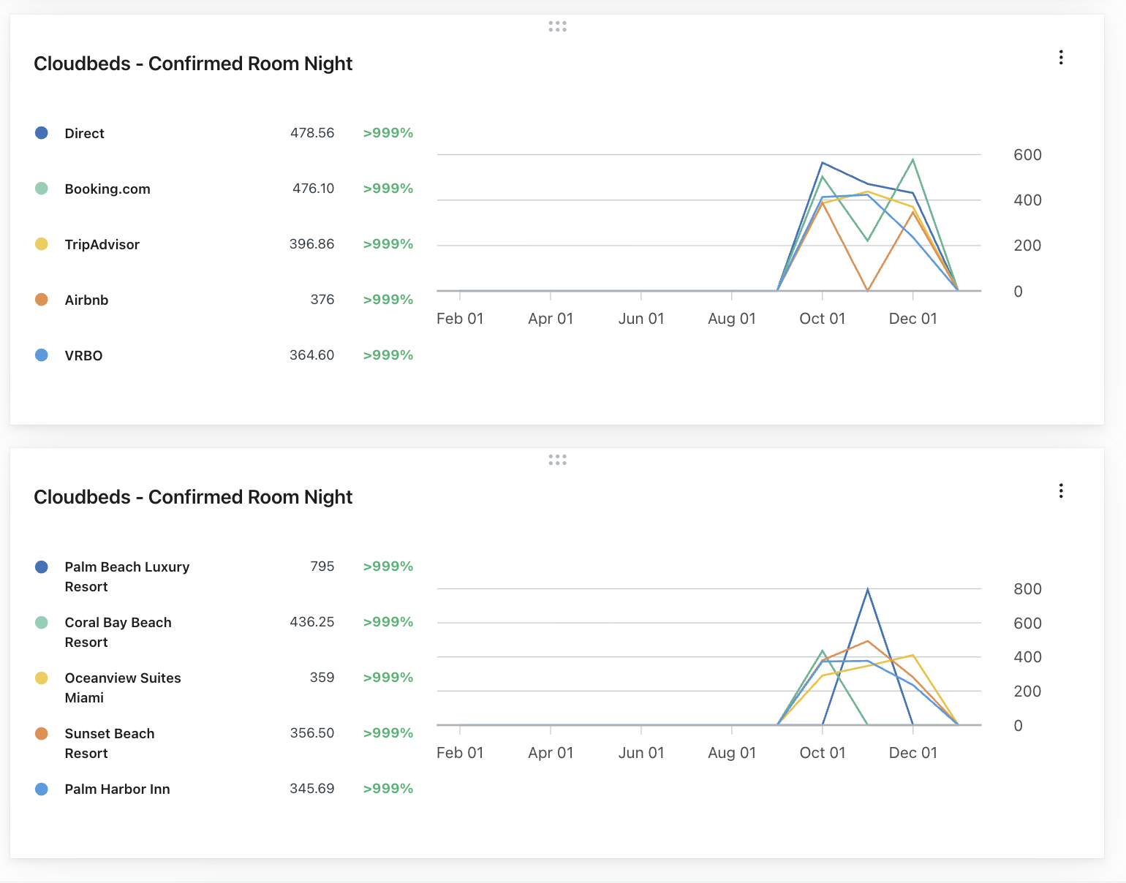This screenshot has height=883, width=1126.
Task: Toggle the TripAdvisor series in legend
Action: click(102, 244)
